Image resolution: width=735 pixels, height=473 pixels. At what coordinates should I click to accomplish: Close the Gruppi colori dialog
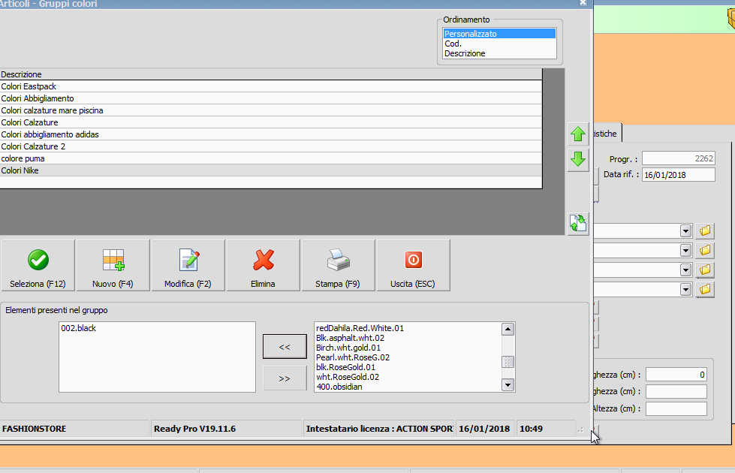583,3
